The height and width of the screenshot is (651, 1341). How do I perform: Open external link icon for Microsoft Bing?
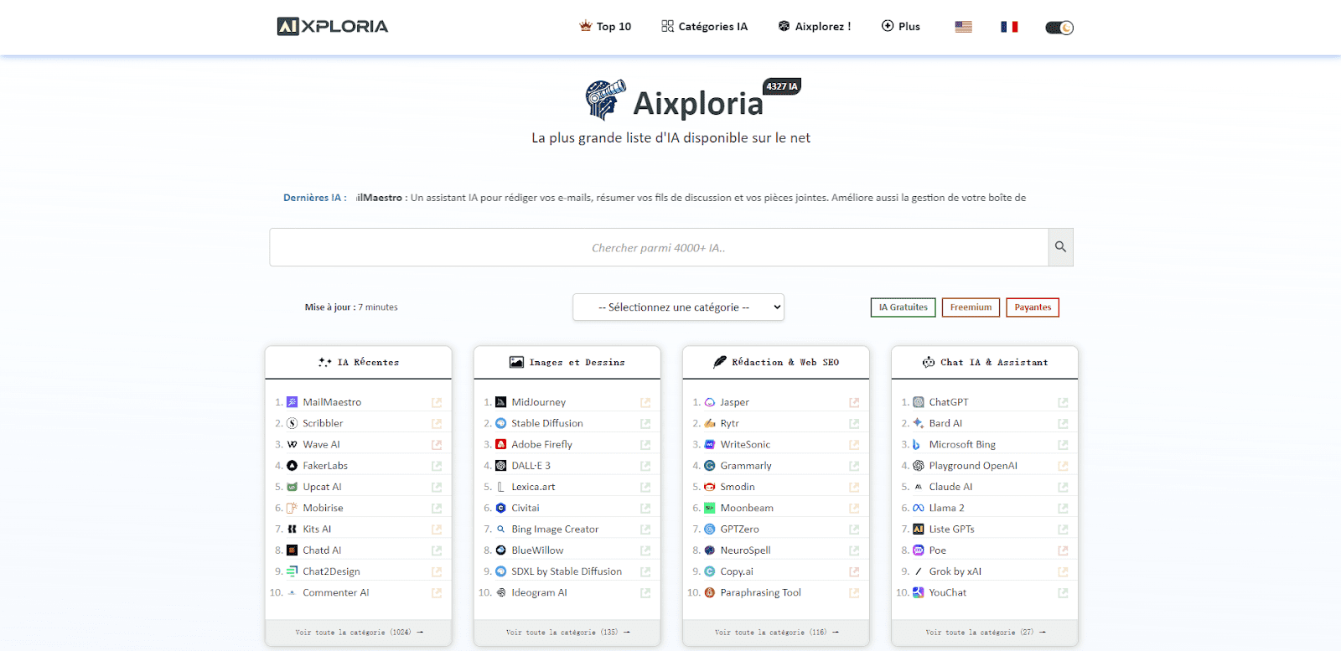point(1063,444)
